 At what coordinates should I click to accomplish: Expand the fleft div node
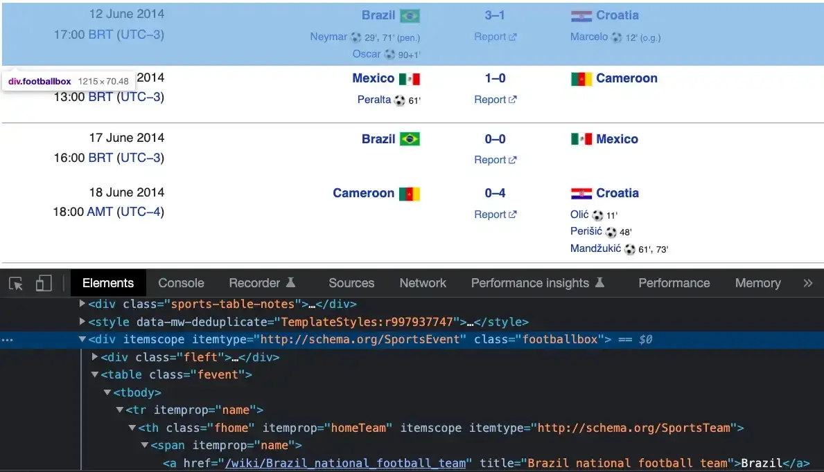(96, 358)
